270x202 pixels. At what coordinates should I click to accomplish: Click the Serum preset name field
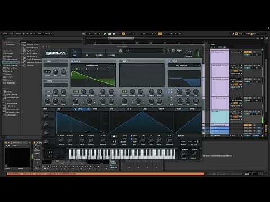(143, 50)
